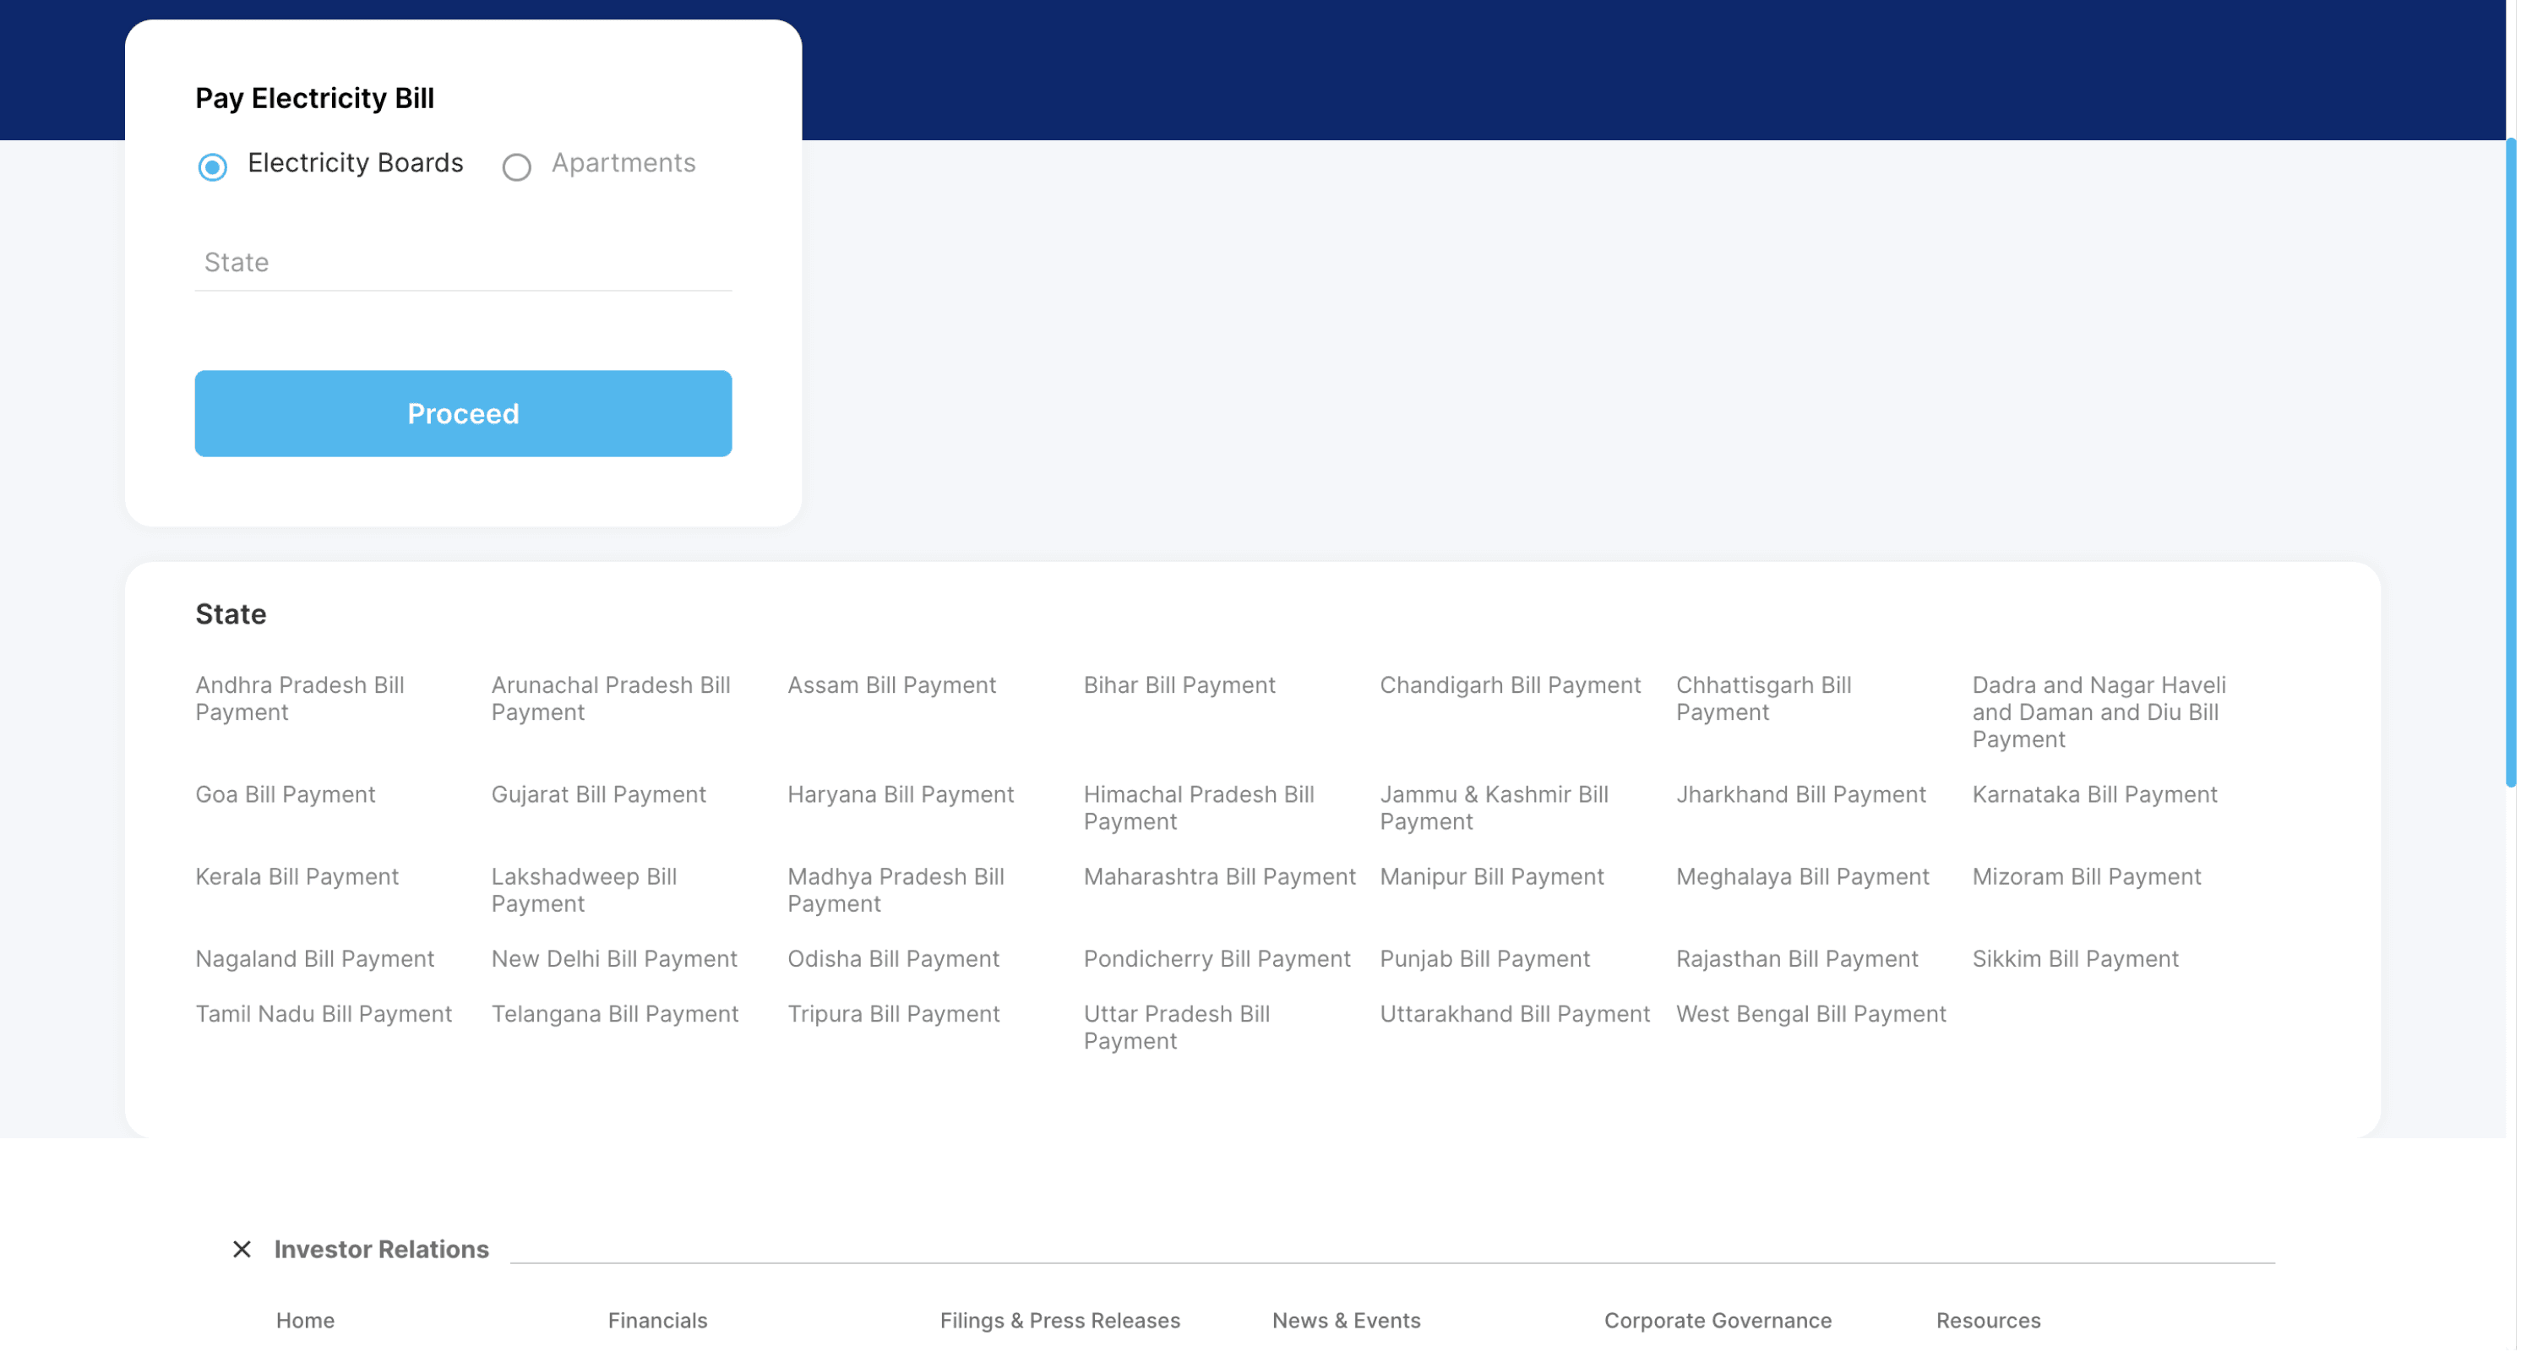Open Karnataka Bill Payment link
The height and width of the screenshot is (1352, 2521).
coord(2094,794)
